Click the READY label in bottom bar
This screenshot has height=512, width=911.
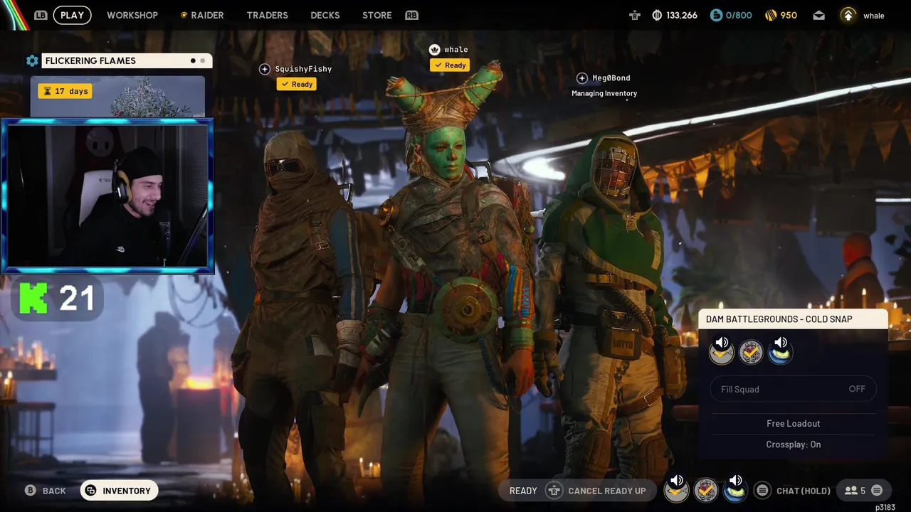[x=523, y=491]
